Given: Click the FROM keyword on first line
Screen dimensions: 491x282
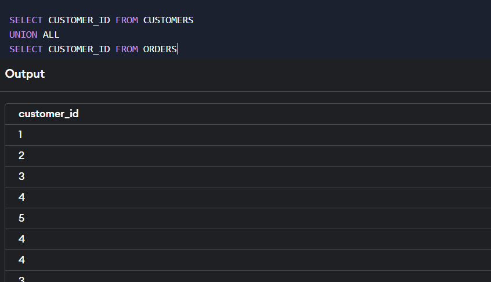Looking at the screenshot, I should pos(127,20).
